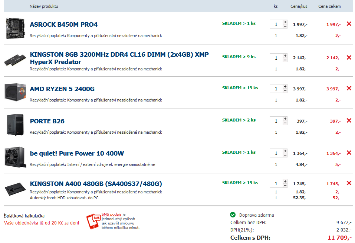Remove AMD RYZEN 5 2400G from cart

coord(349,88)
